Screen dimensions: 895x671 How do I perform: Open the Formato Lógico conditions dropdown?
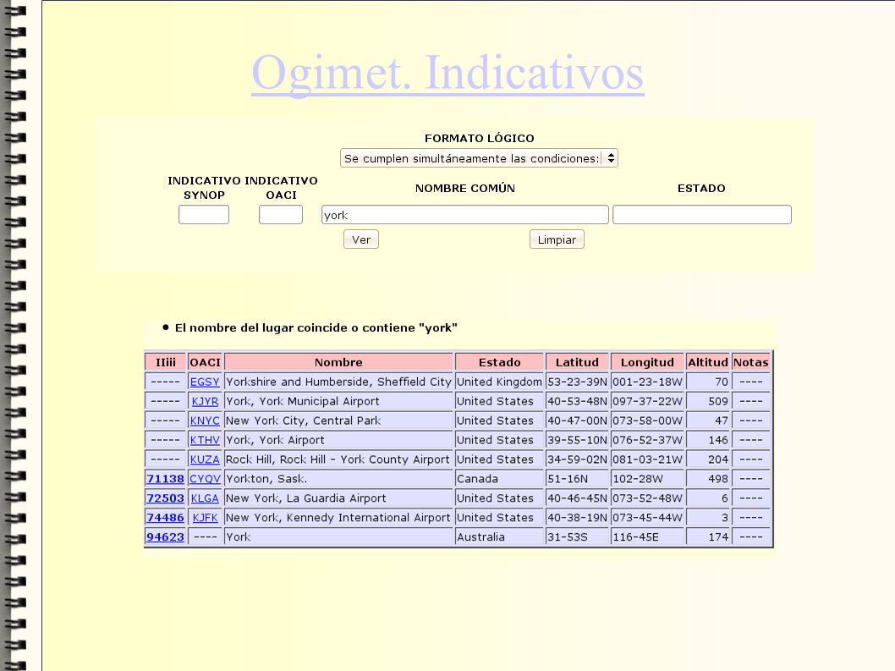coord(479,158)
